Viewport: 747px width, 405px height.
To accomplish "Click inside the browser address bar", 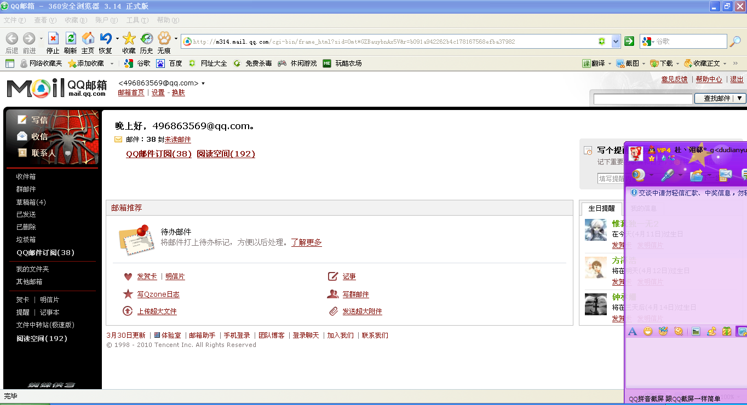I will [x=383, y=41].
